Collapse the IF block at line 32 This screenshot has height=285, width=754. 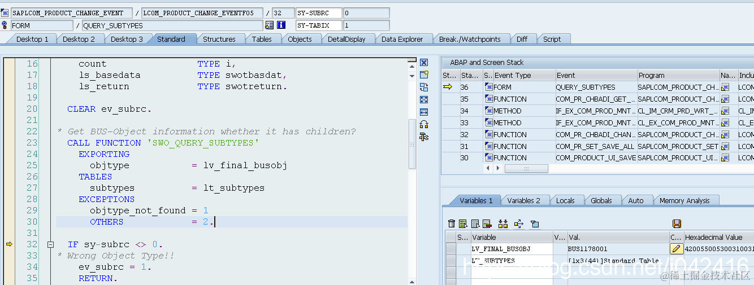50,244
